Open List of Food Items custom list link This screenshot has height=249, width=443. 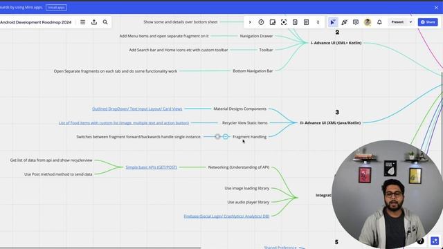click(124, 123)
